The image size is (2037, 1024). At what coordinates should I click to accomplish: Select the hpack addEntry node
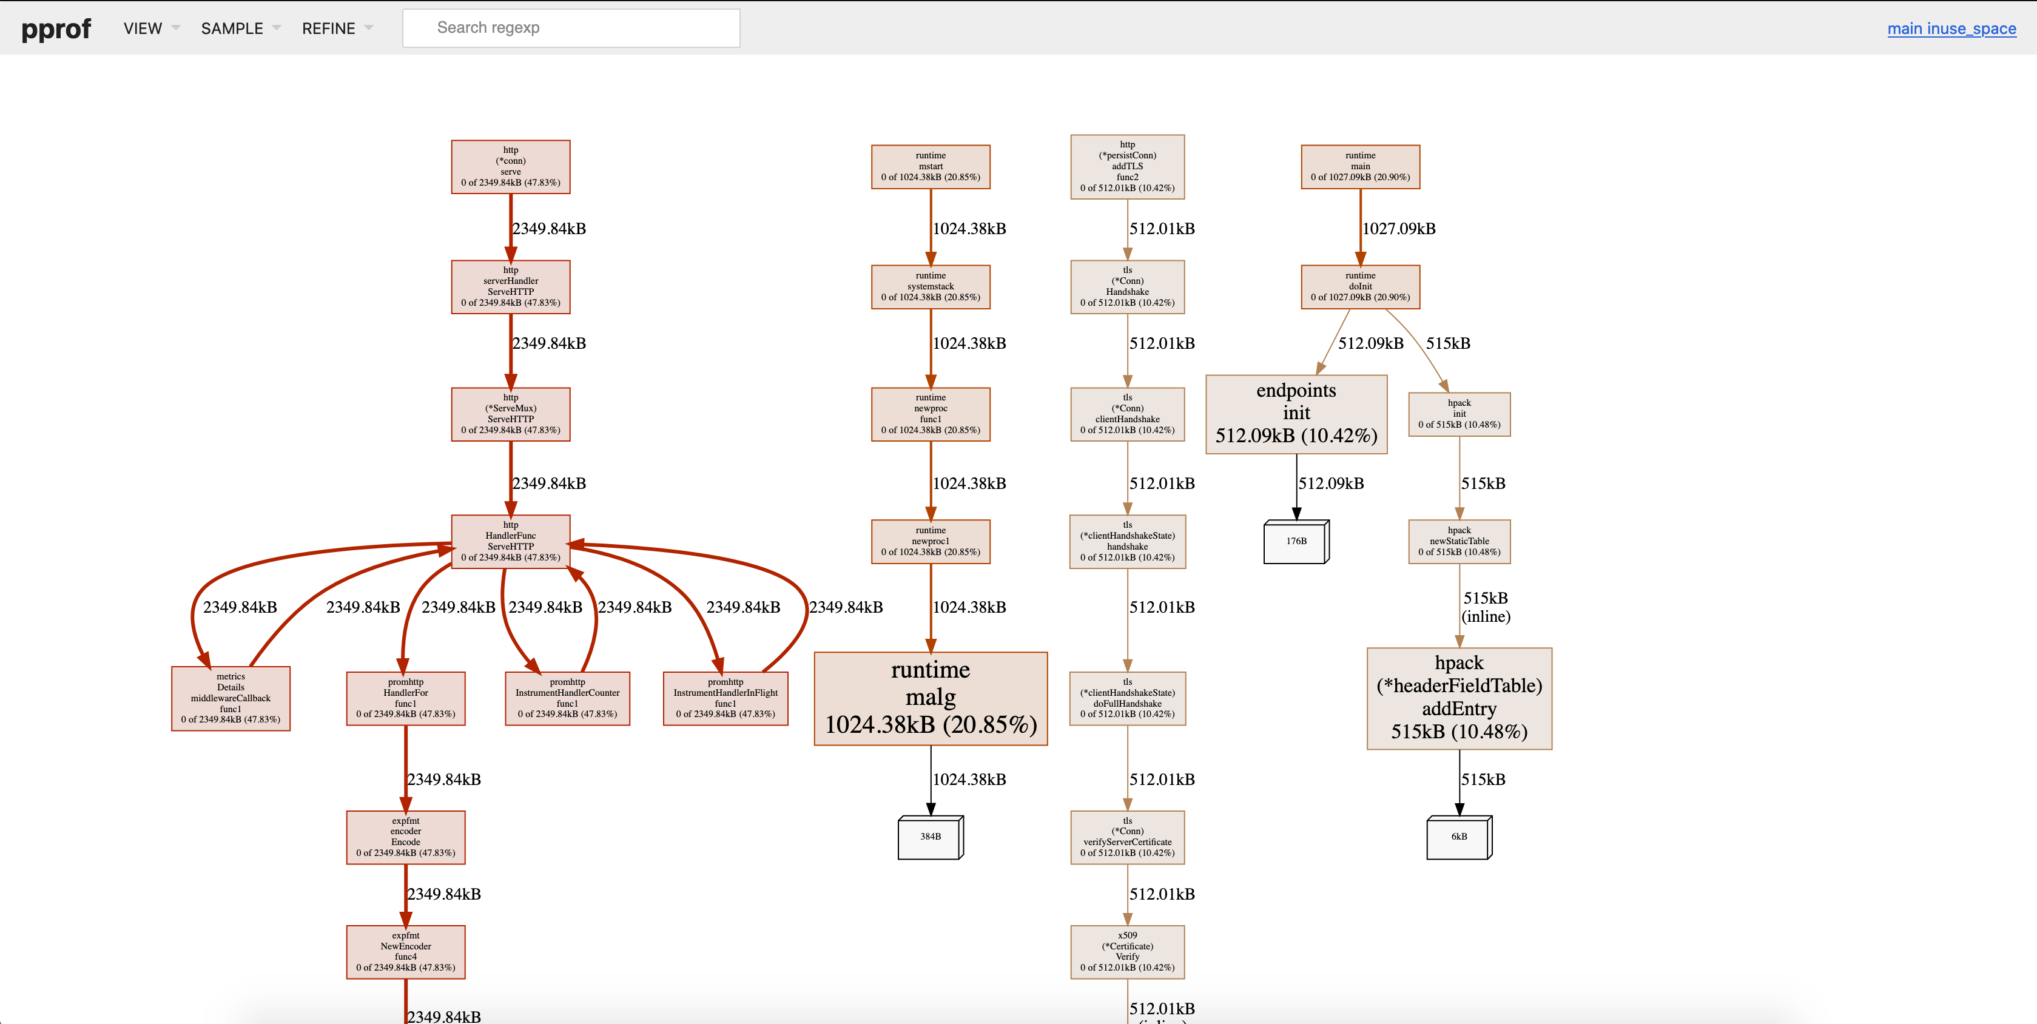pyautogui.click(x=1458, y=698)
